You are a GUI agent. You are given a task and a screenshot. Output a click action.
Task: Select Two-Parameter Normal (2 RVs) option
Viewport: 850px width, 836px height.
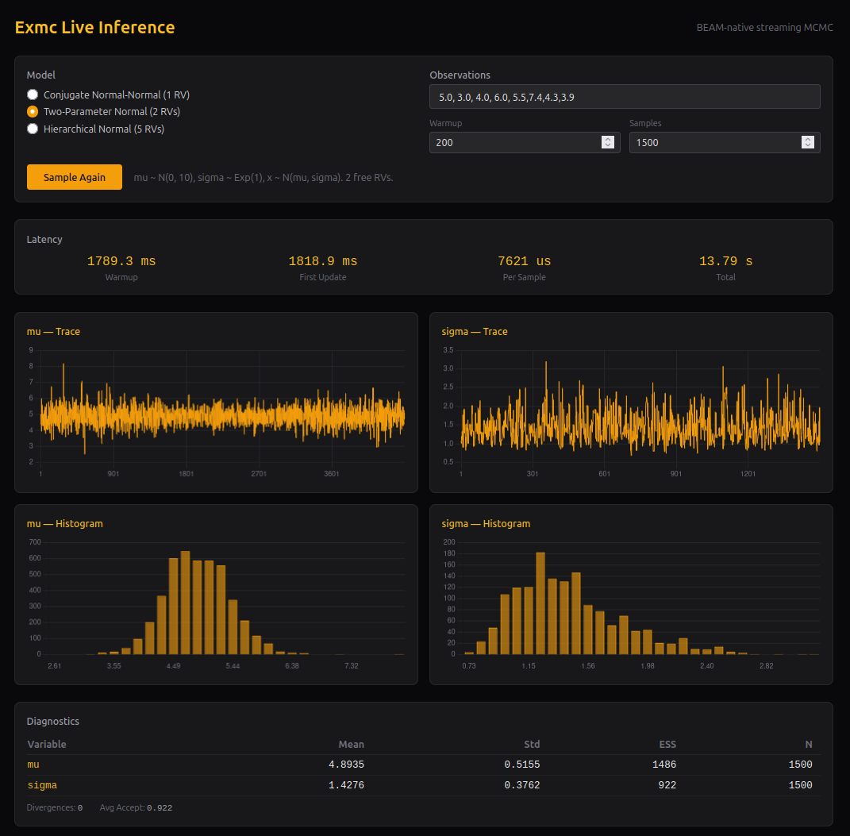(33, 112)
